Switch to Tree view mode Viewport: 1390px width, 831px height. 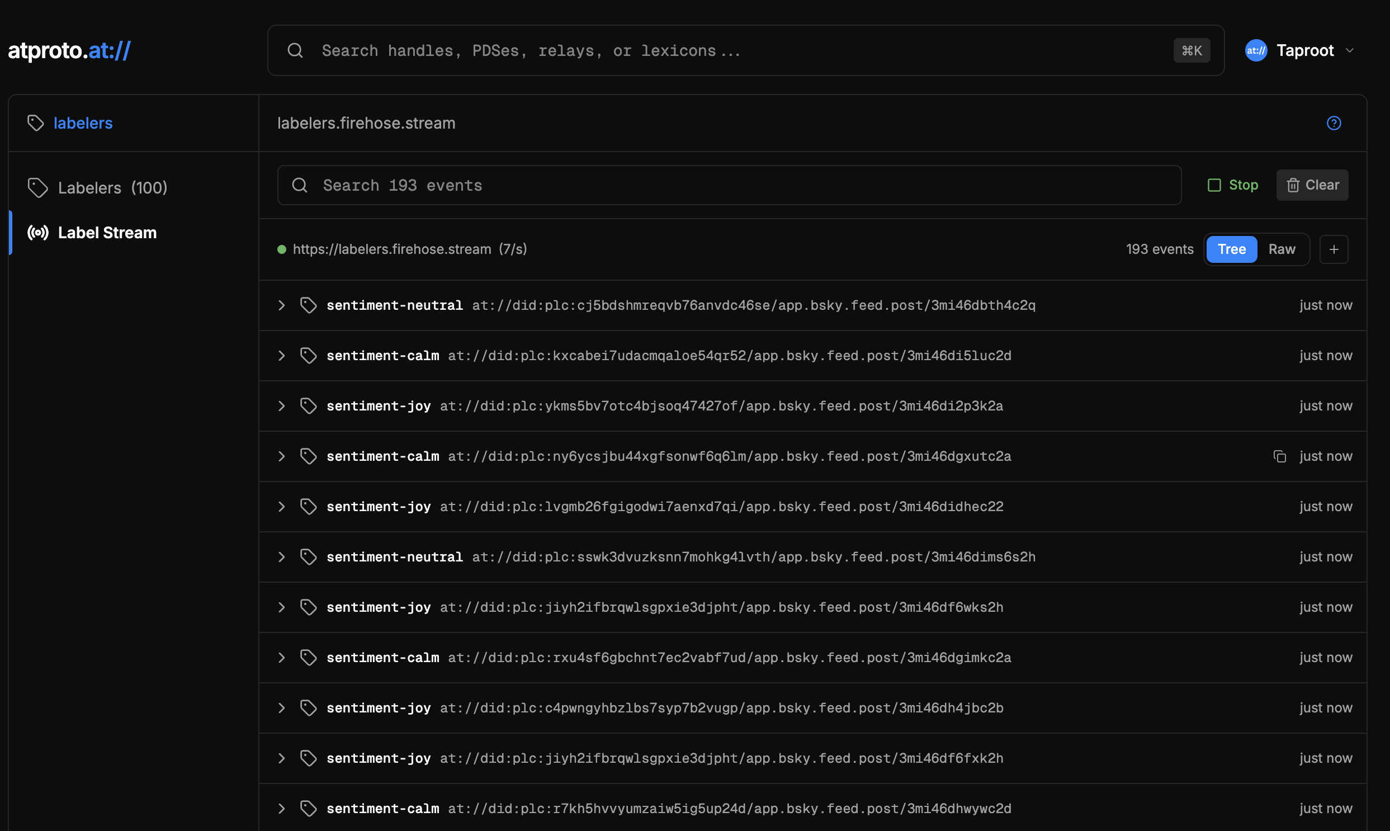click(1231, 249)
